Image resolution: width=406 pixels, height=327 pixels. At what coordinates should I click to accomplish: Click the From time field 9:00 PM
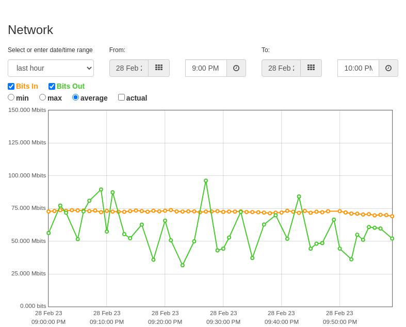(x=206, y=68)
